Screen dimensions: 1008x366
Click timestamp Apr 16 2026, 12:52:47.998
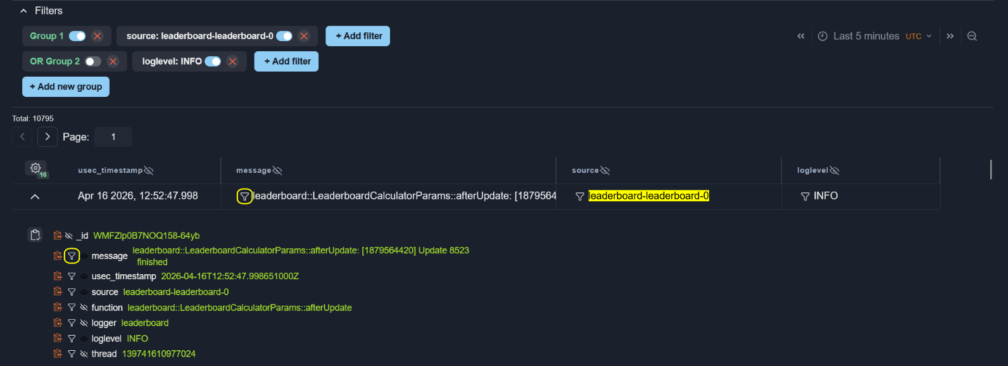(x=138, y=196)
